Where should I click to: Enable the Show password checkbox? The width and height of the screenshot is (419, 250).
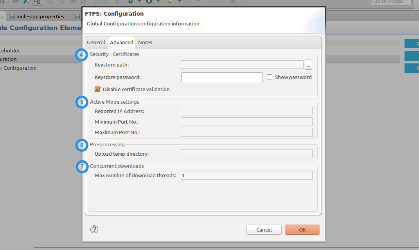click(270, 77)
